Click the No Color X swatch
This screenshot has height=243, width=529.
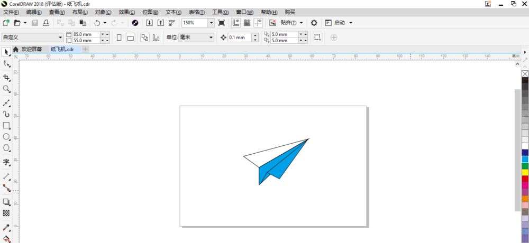525,74
